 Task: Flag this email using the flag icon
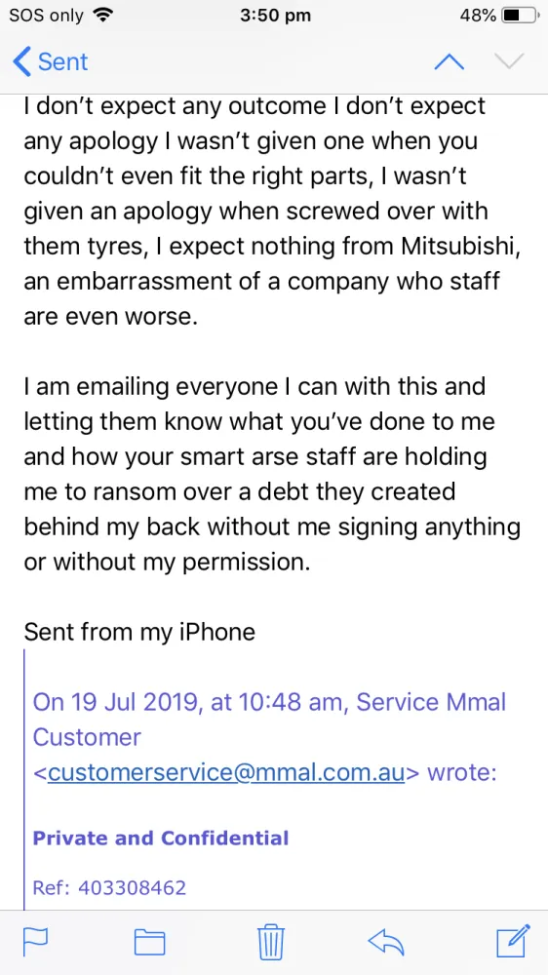pos(35,941)
